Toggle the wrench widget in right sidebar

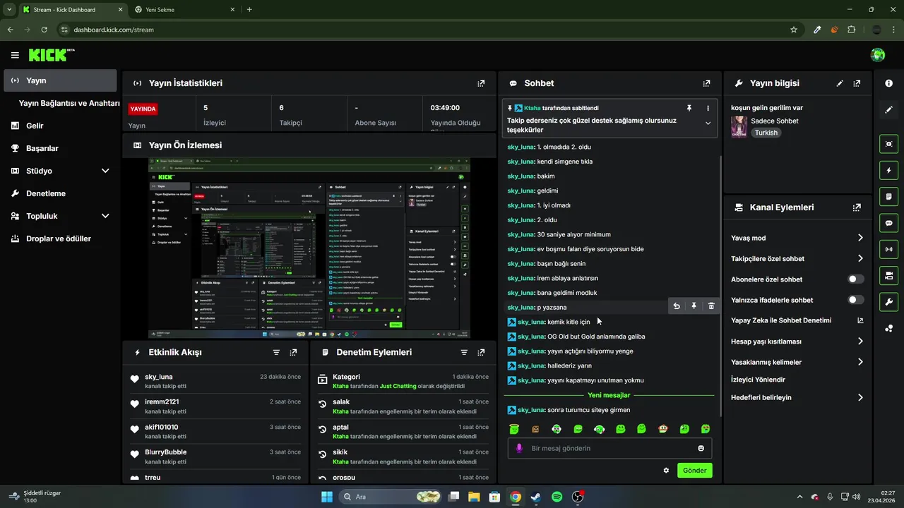888,302
